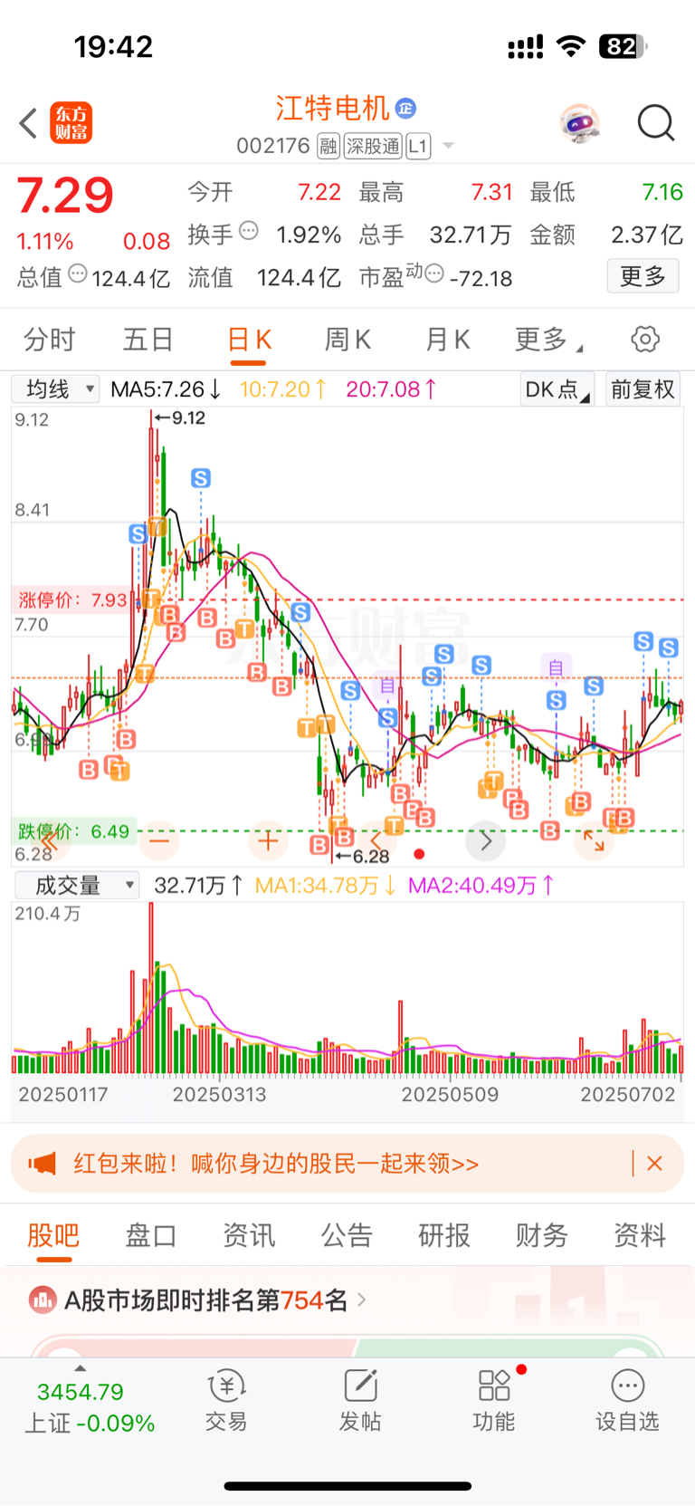Open the 功能 grid menu
This screenshot has width=695, height=1506.
click(494, 1400)
